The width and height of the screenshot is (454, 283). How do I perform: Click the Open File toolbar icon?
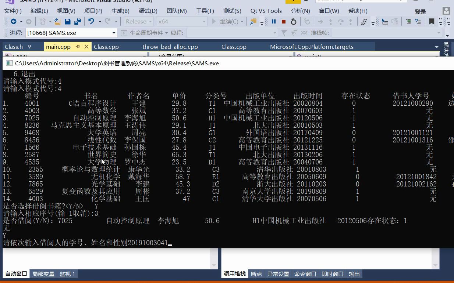[58, 22]
